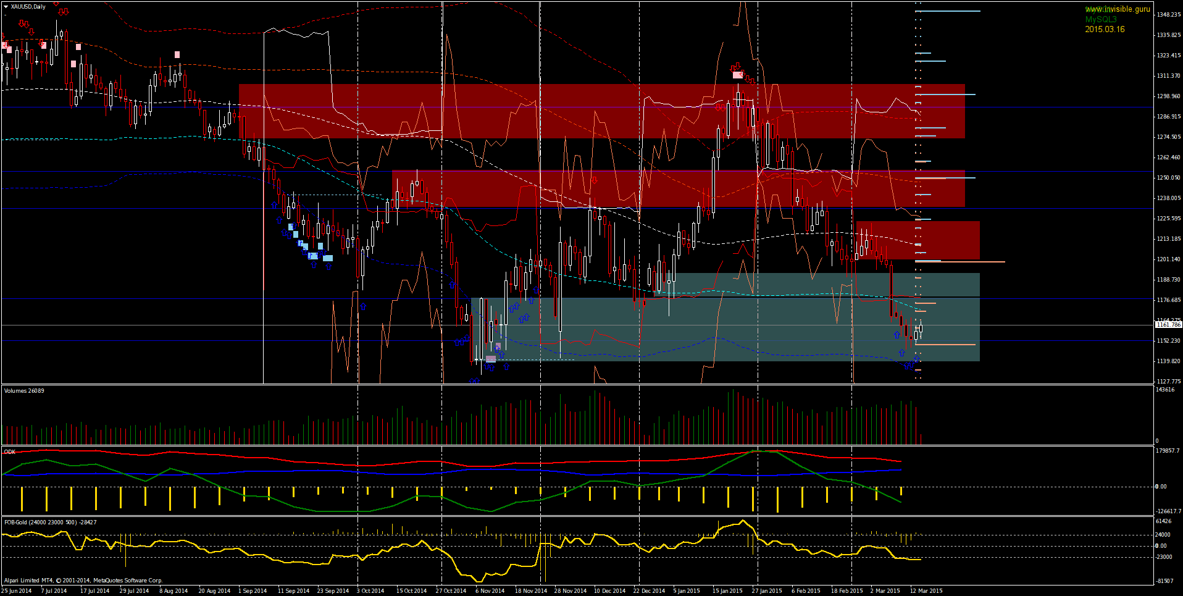
Task: Click the 1139.820 price axis label
Action: point(1168,361)
